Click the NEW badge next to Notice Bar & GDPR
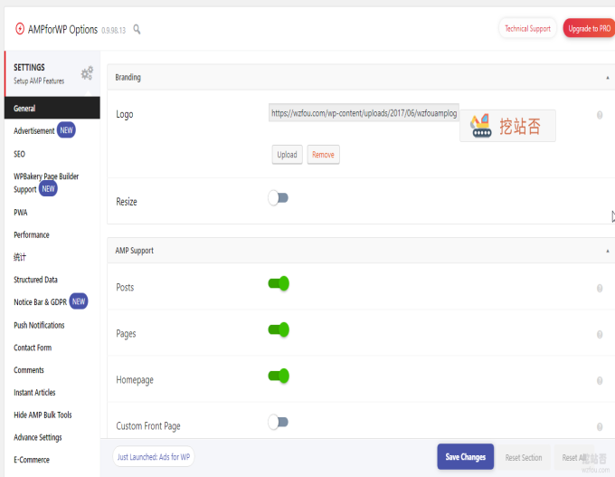 tap(79, 301)
